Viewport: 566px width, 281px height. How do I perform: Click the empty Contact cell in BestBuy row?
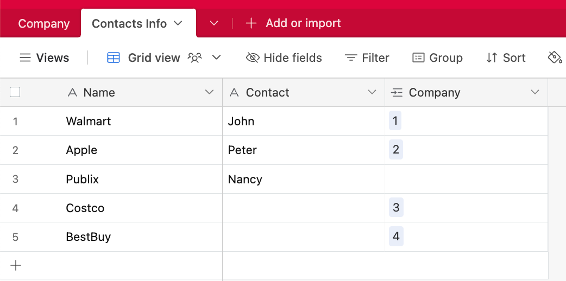pos(304,237)
